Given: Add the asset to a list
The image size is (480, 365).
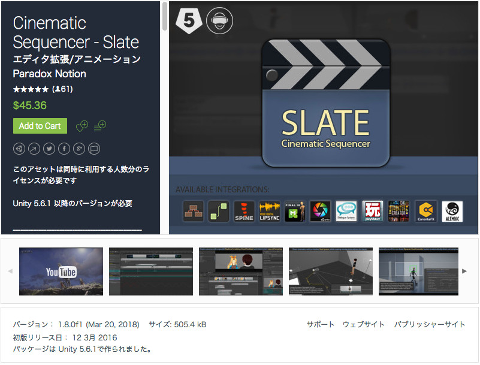Looking at the screenshot, I should [x=100, y=126].
